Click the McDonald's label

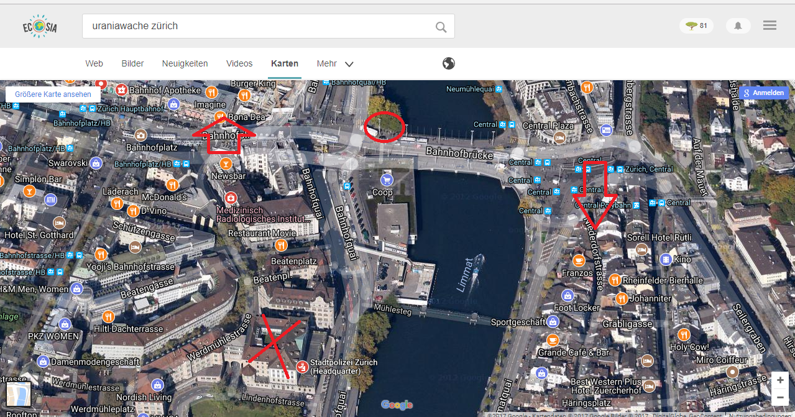pos(164,197)
